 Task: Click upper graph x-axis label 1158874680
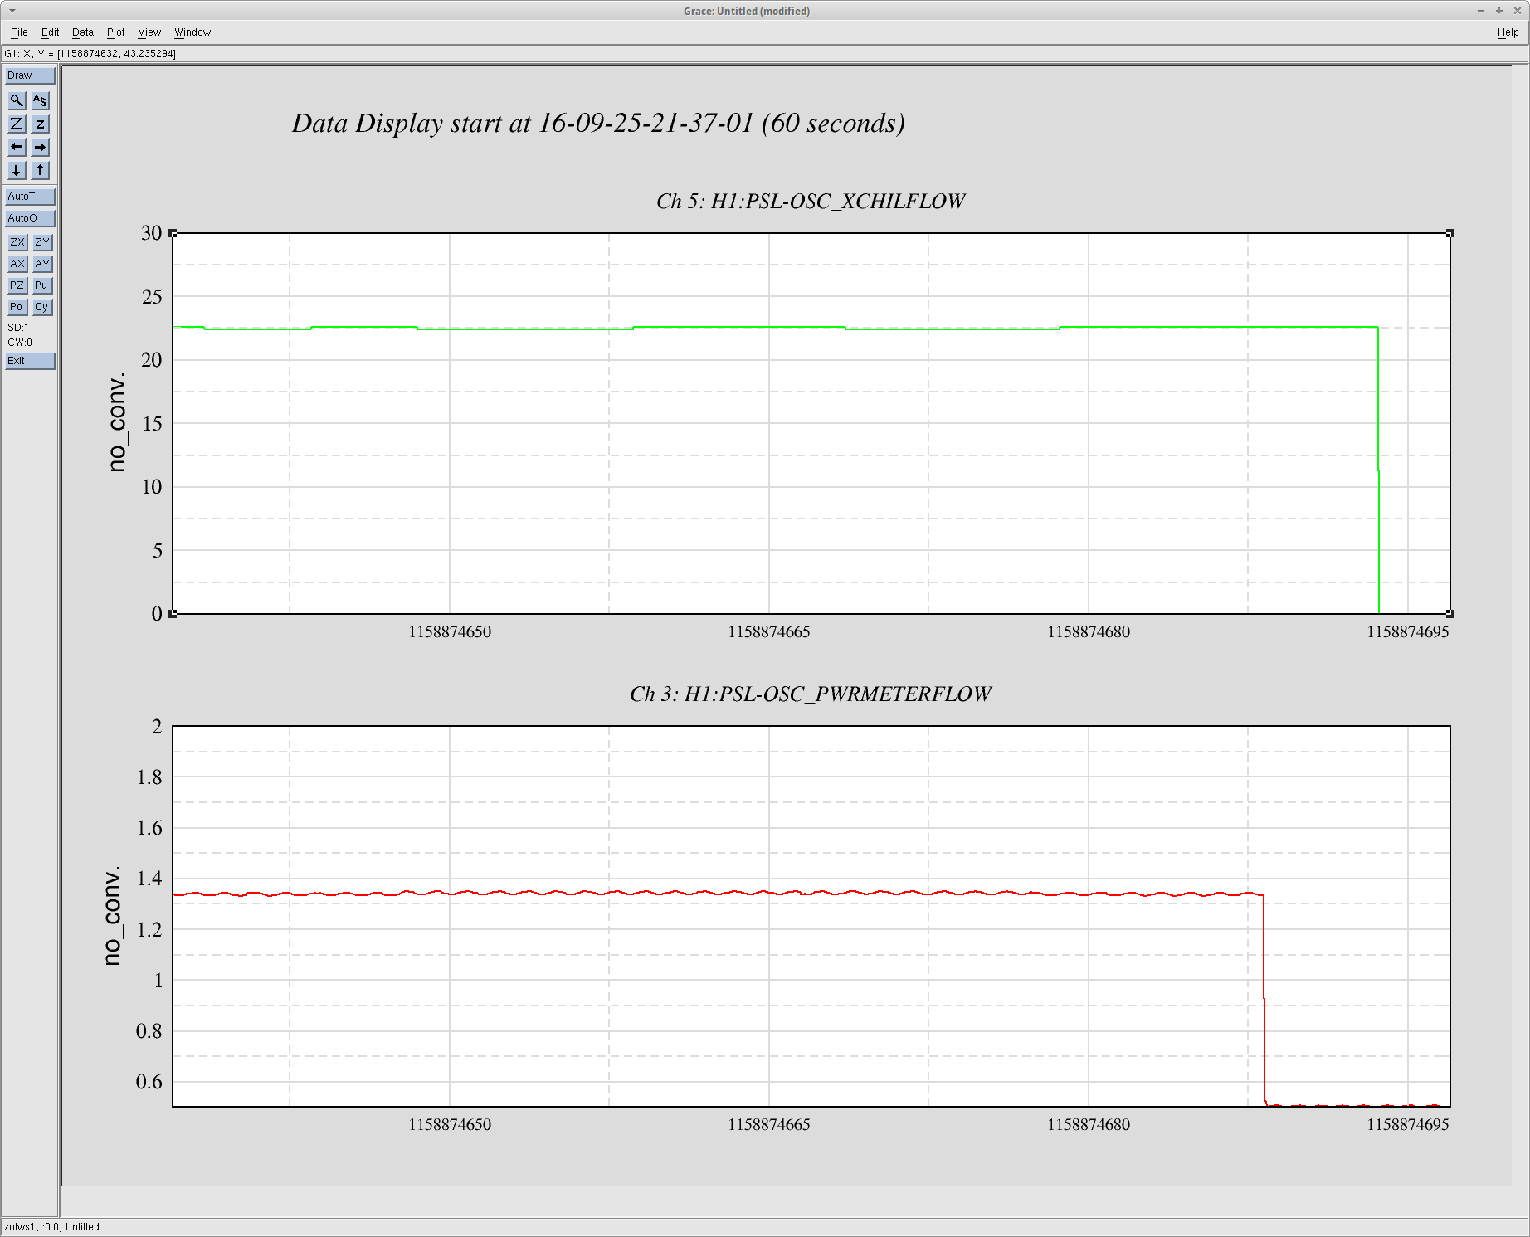coord(1089,632)
